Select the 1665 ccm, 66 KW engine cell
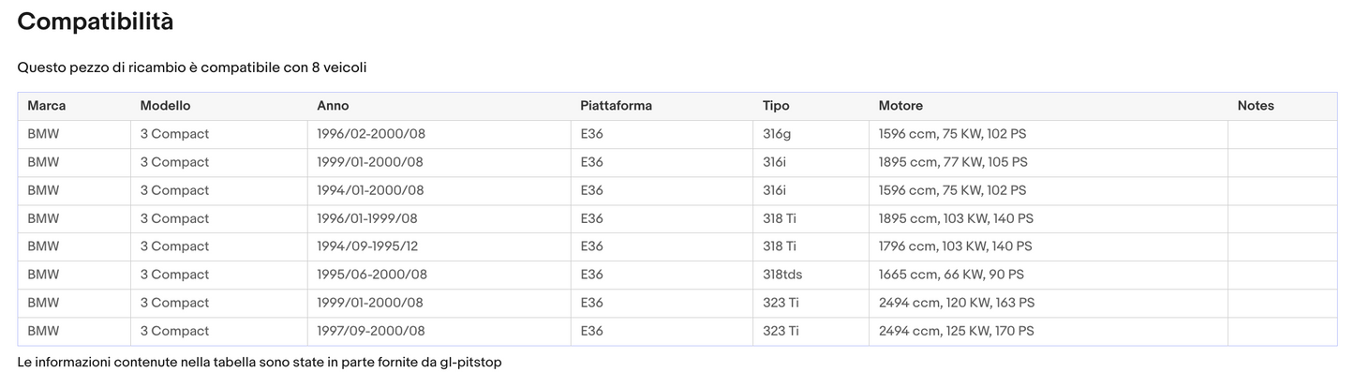 951,275
